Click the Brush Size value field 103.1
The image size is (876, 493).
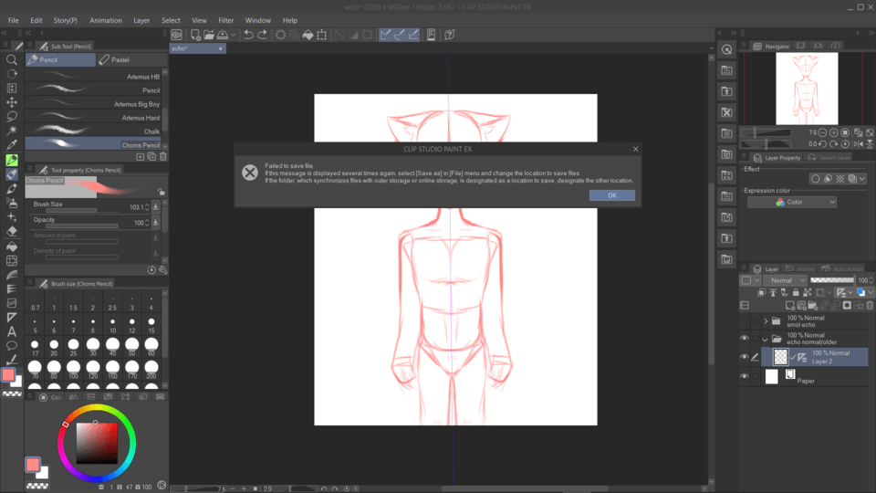point(136,207)
